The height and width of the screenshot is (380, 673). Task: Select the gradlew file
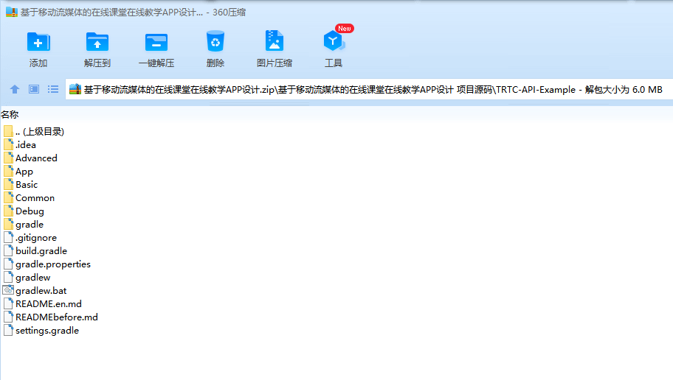(33, 278)
